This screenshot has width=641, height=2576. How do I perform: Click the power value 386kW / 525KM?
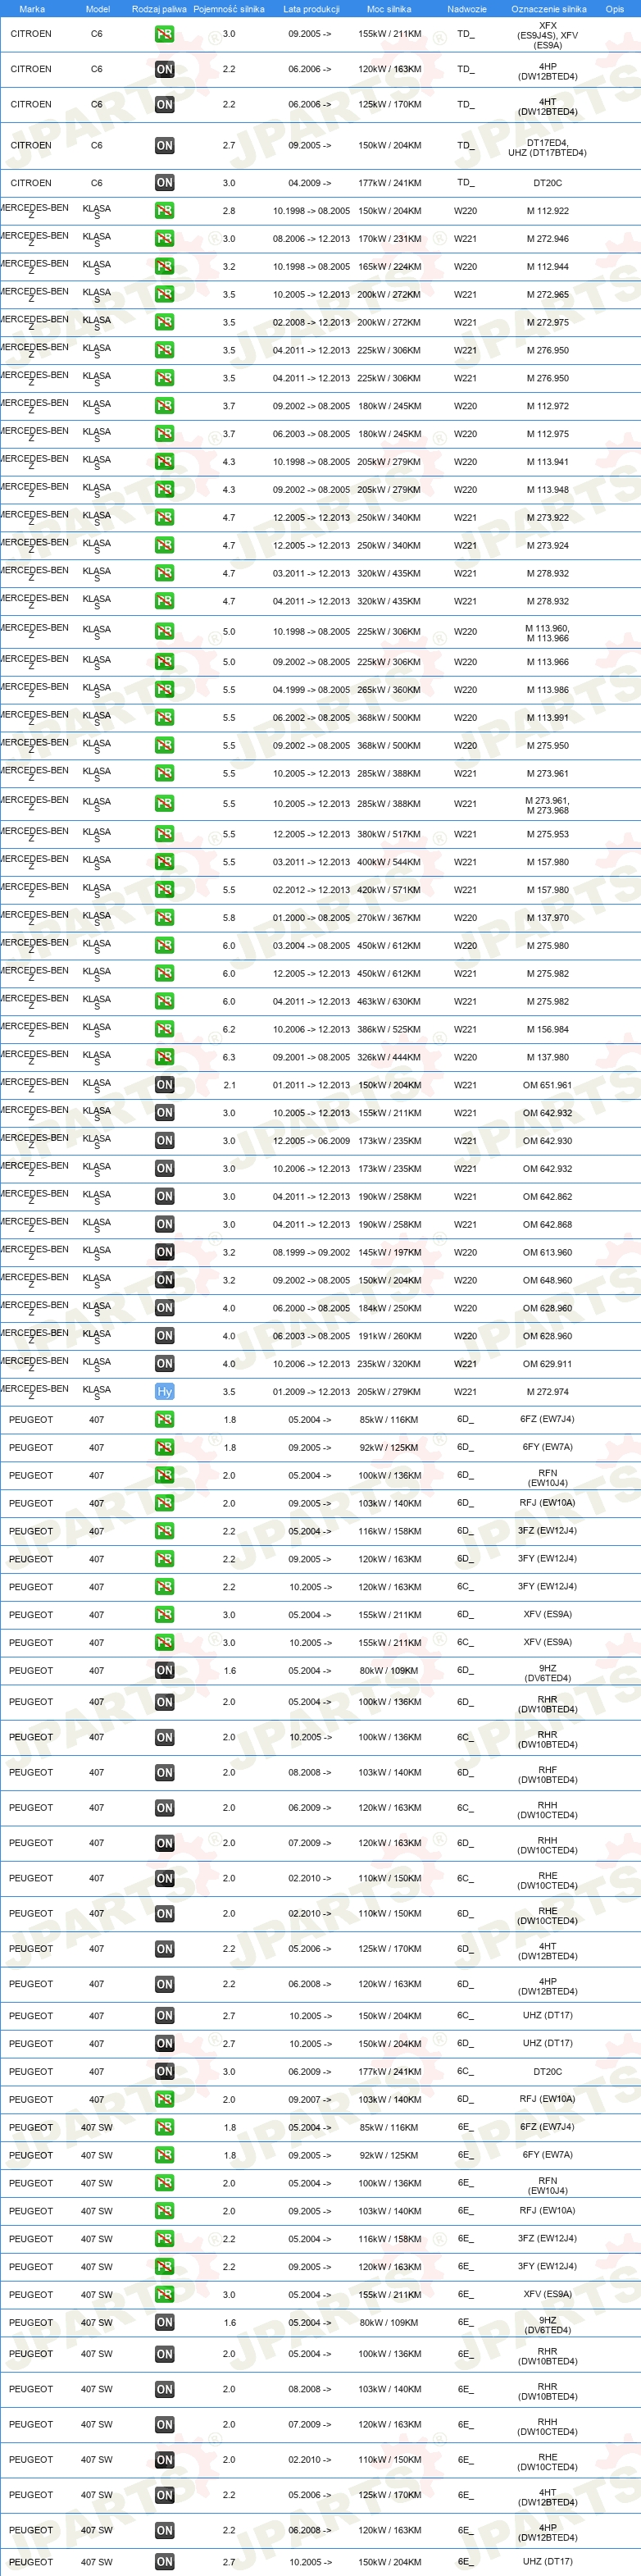(x=389, y=1030)
